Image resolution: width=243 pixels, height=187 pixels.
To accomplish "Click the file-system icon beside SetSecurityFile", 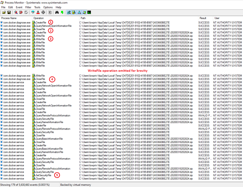I will pos(34,175).
